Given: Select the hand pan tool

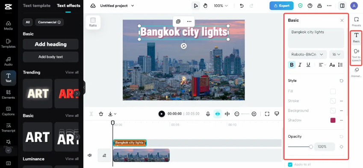Looking at the screenshot, I should (x=205, y=6).
